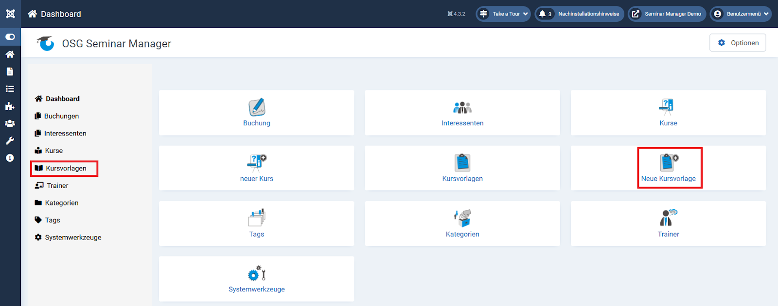This screenshot has width=778, height=306.
Task: Open Seminar Manager Demo site link
Action: click(x=667, y=14)
